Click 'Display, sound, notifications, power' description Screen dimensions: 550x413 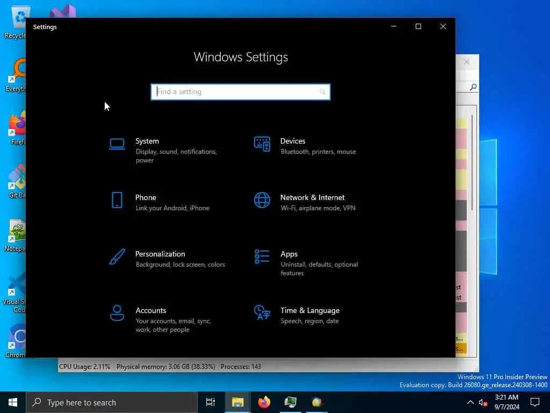point(176,156)
